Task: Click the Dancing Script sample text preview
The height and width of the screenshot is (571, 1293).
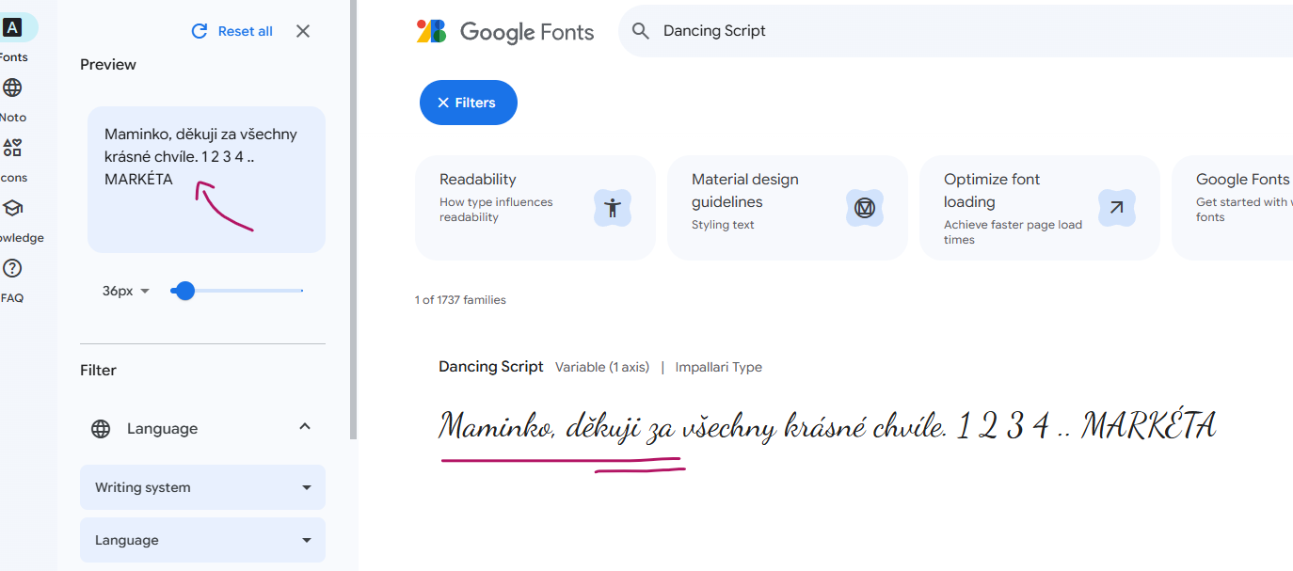Action: (x=828, y=426)
